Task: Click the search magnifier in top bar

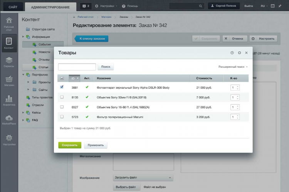Action: [x=200, y=6]
